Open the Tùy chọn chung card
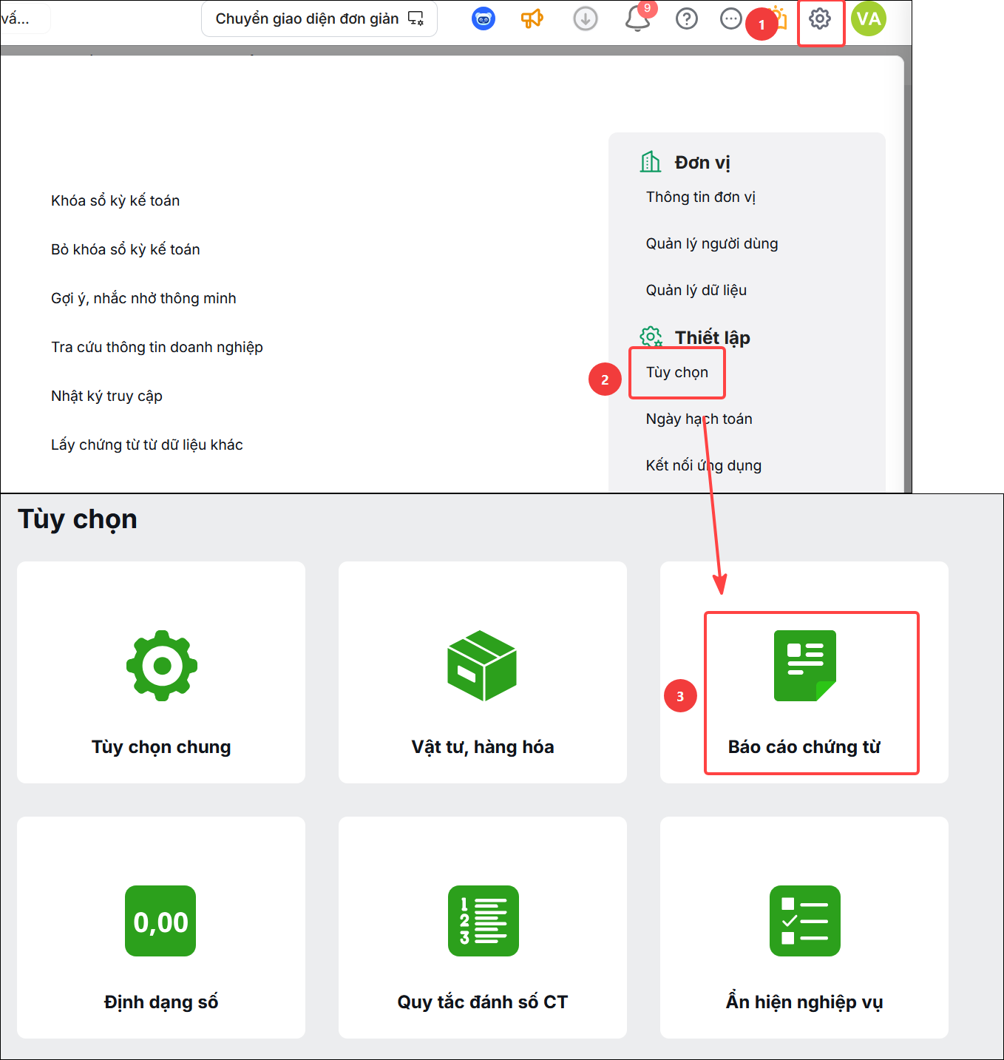Viewport: 1004px width, 1060px height. click(x=161, y=672)
